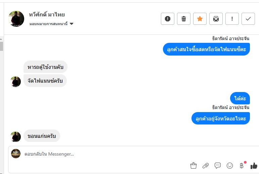Delete conversation with the trash icon
This screenshot has height=174, width=259.
click(184, 19)
